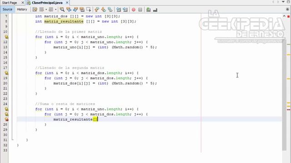Click line number 33 in gutter
Viewport: 291px width, 163px height.
click(x=5, y=150)
